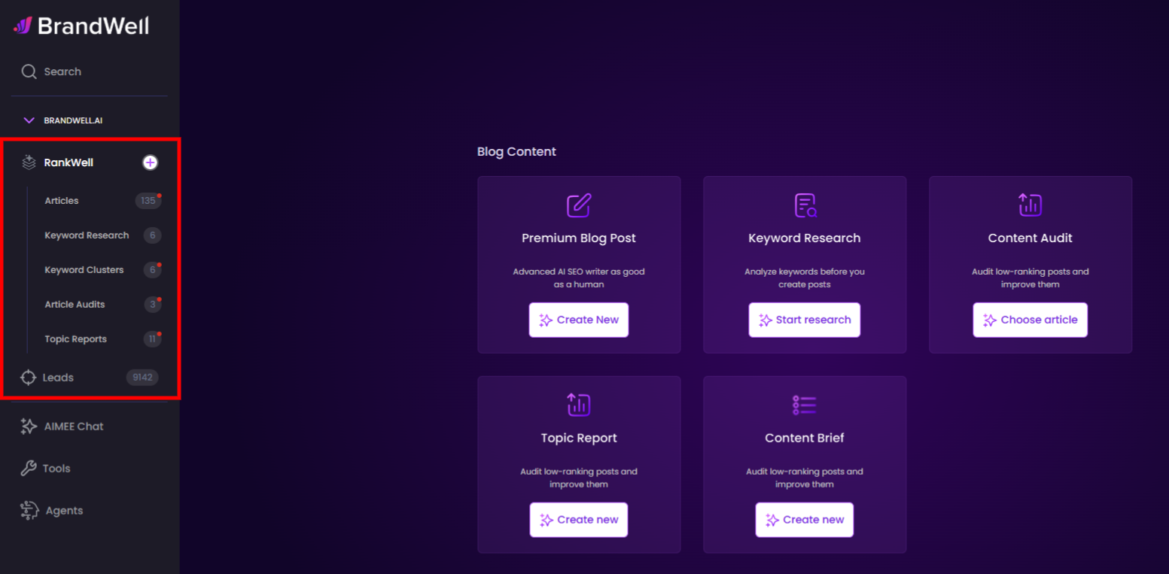
Task: Click the 3 badge beside Article Audits
Action: (152, 305)
